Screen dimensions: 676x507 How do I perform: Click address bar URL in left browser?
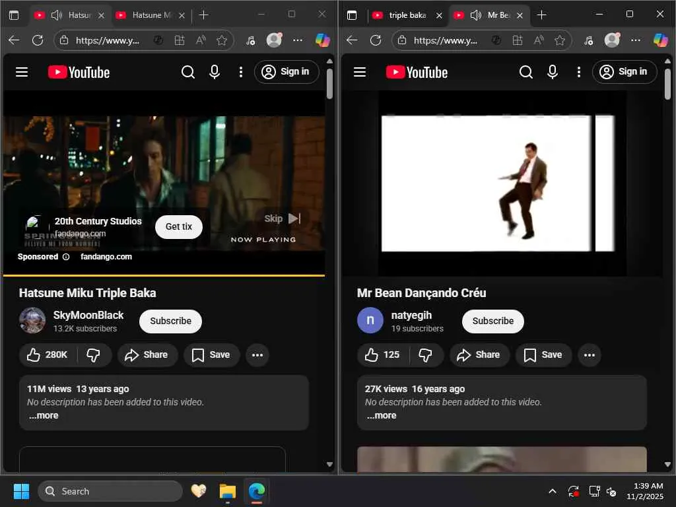108,40
